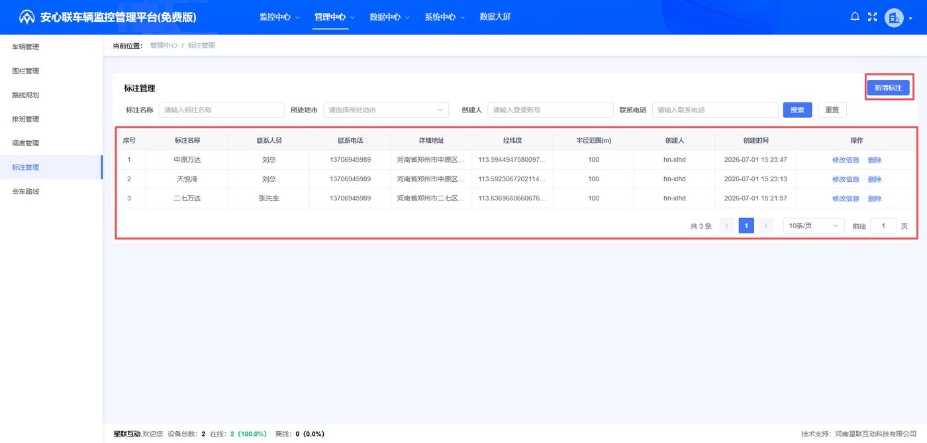This screenshot has height=443, width=927.
Task: Click 在线 status in footer
Action: 238,434
